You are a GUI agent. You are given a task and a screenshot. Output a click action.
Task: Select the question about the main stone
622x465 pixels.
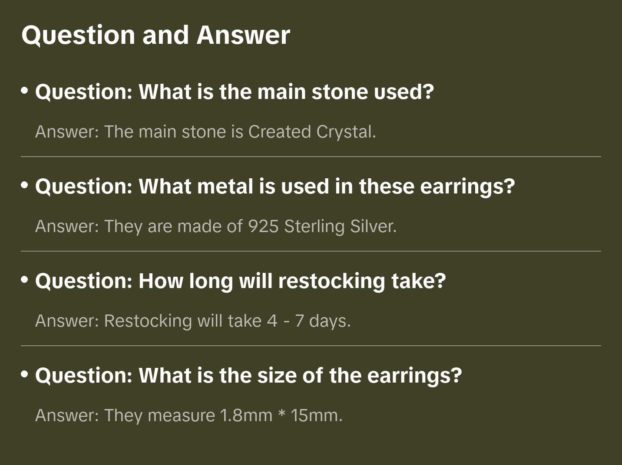pos(235,92)
